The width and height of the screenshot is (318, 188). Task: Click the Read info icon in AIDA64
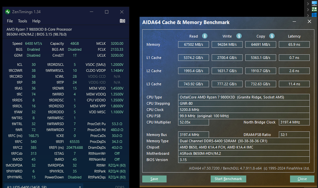205,36
